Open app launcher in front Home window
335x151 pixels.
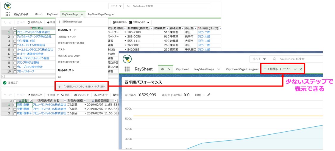point(127,69)
